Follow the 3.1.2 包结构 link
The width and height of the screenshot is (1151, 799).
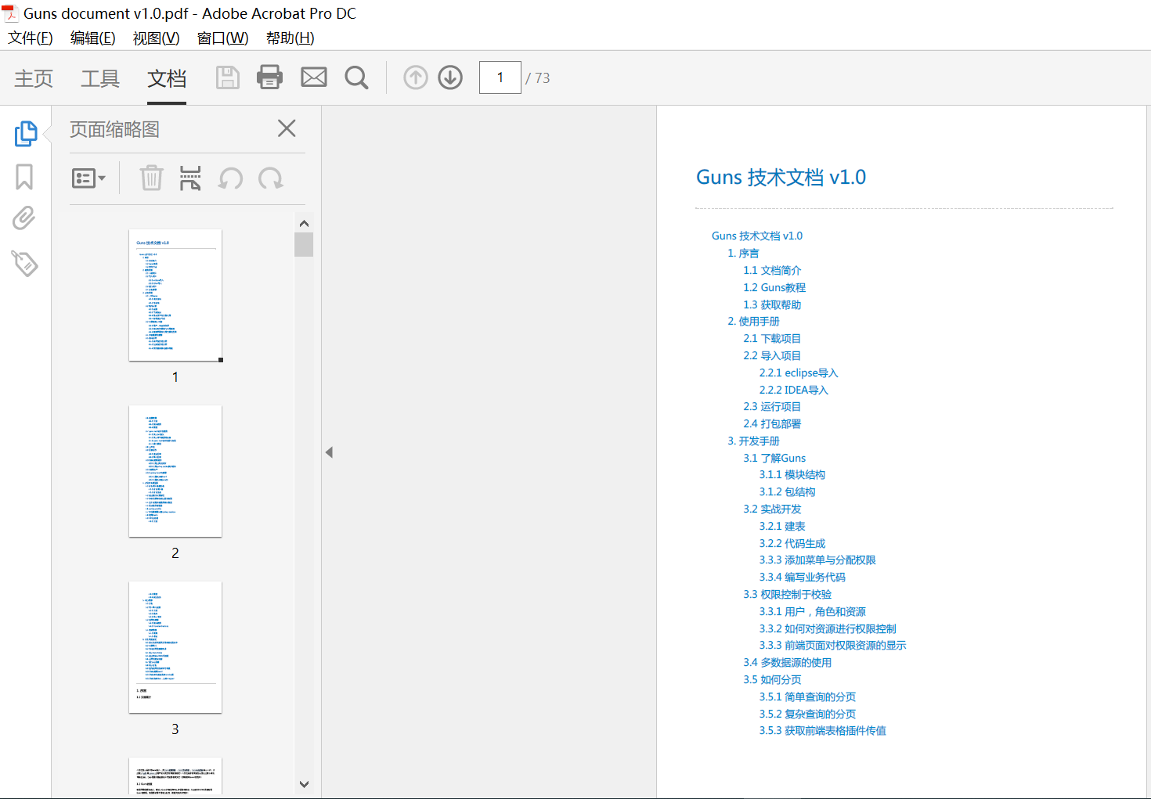(787, 491)
